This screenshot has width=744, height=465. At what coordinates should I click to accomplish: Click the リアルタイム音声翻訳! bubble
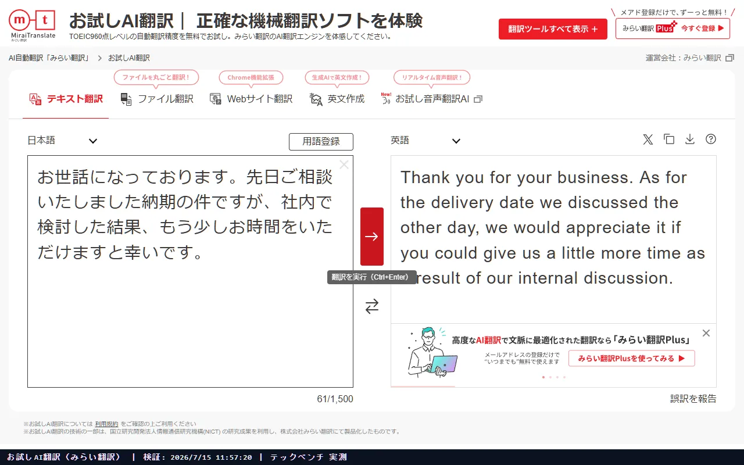[x=432, y=77]
